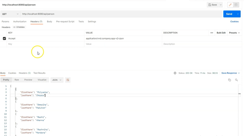The height and width of the screenshot is (136, 244).
Task: Click the network globe icon
Action: click(175, 73)
